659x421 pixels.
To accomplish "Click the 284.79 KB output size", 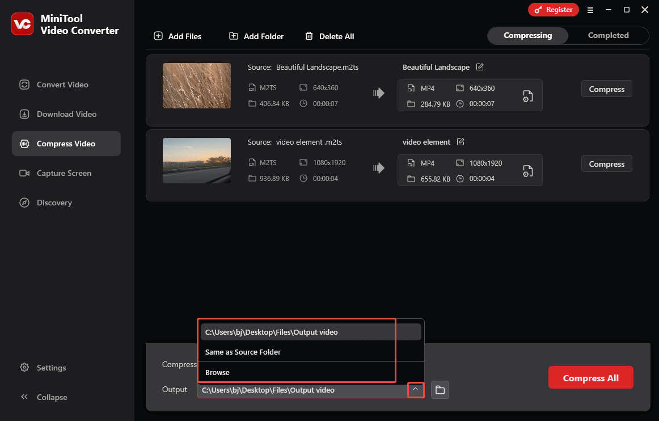I will click(x=435, y=104).
